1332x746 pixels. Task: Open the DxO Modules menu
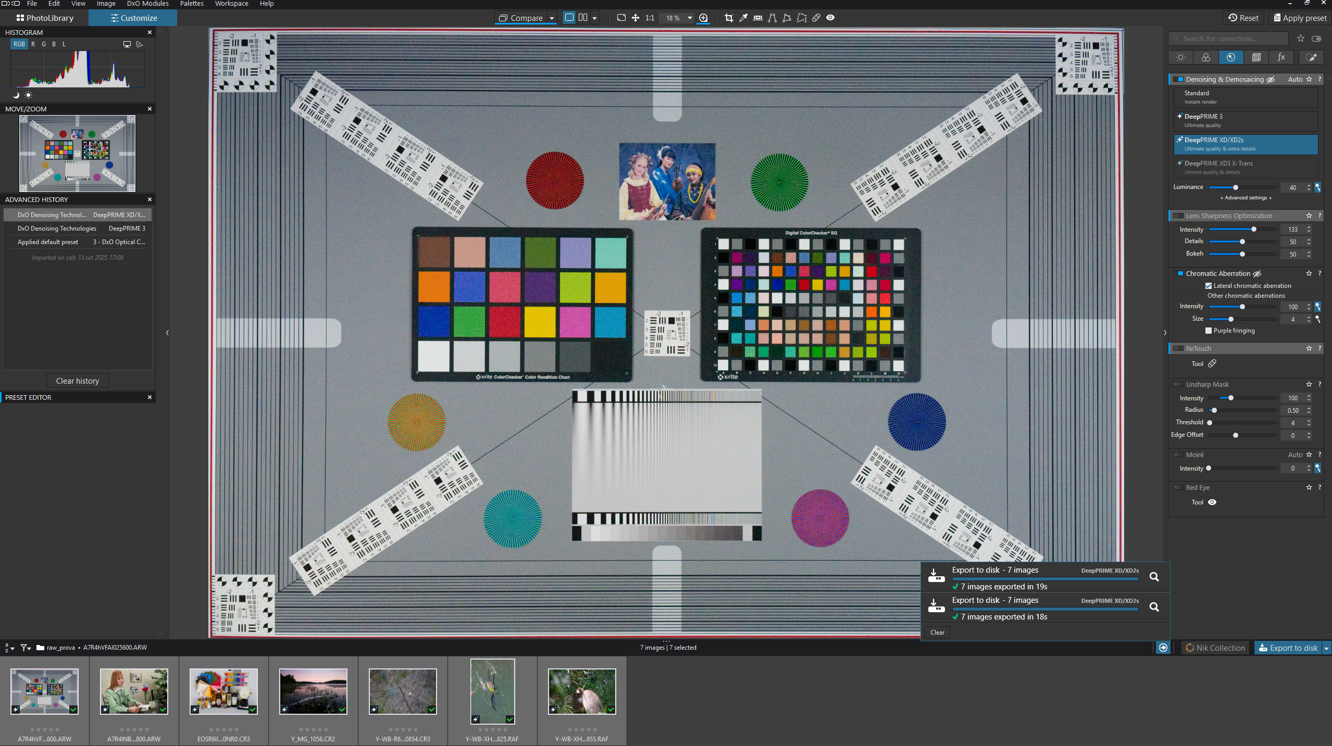147,4
